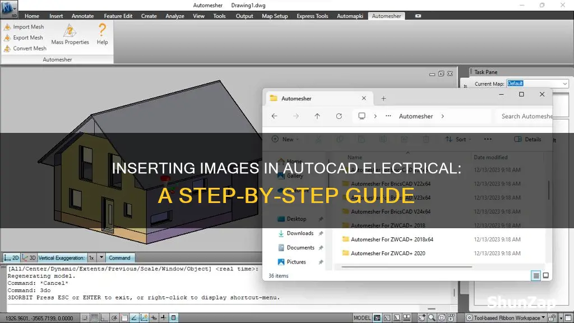Viewport: 574px width, 323px height.
Task: Click the Clean Screen icon
Action: (568, 318)
